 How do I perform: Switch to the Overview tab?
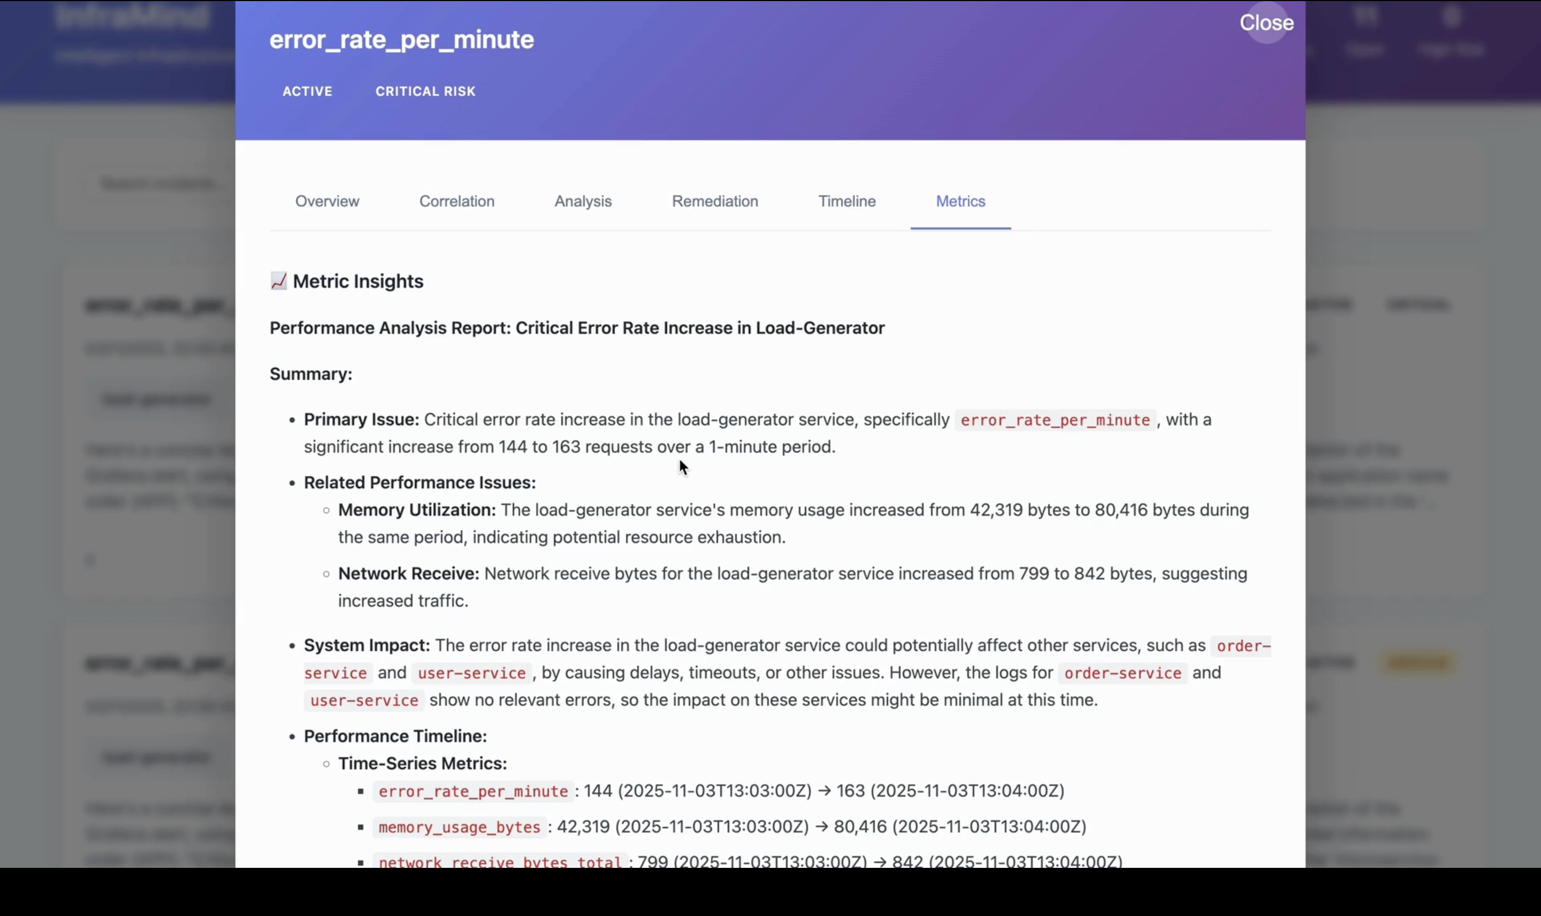(327, 201)
